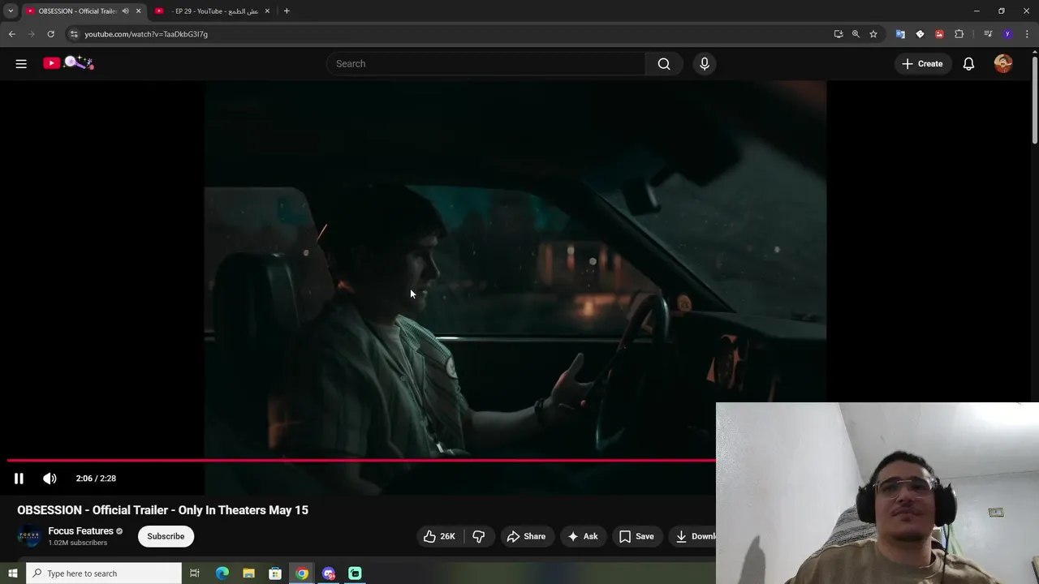Open Windows Task View
This screenshot has width=1039, height=584.
pyautogui.click(x=195, y=573)
